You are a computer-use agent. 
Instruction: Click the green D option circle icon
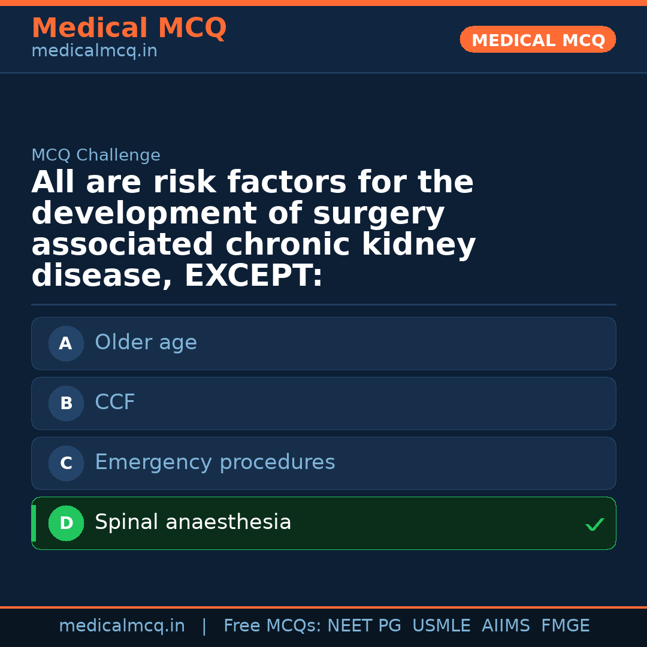click(66, 523)
